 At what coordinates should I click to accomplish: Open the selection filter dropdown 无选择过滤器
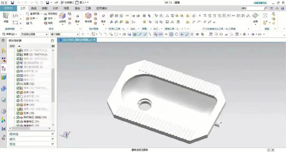click(34, 34)
